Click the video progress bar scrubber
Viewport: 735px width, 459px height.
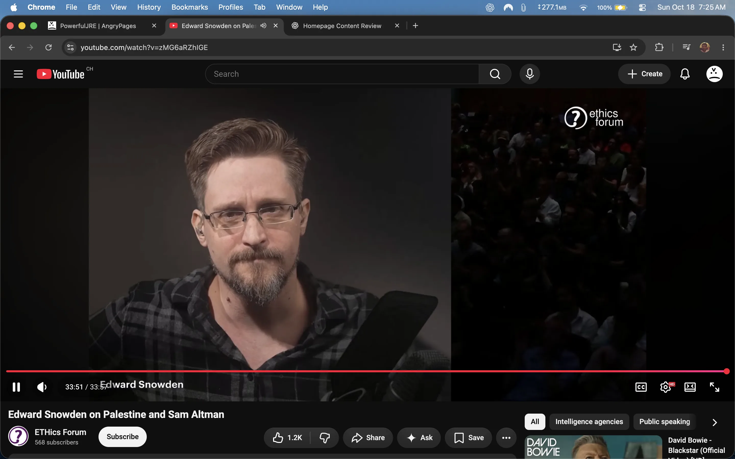[727, 371]
